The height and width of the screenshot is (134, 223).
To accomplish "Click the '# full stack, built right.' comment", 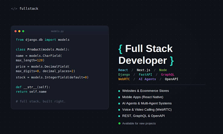I will click(x=41, y=101).
